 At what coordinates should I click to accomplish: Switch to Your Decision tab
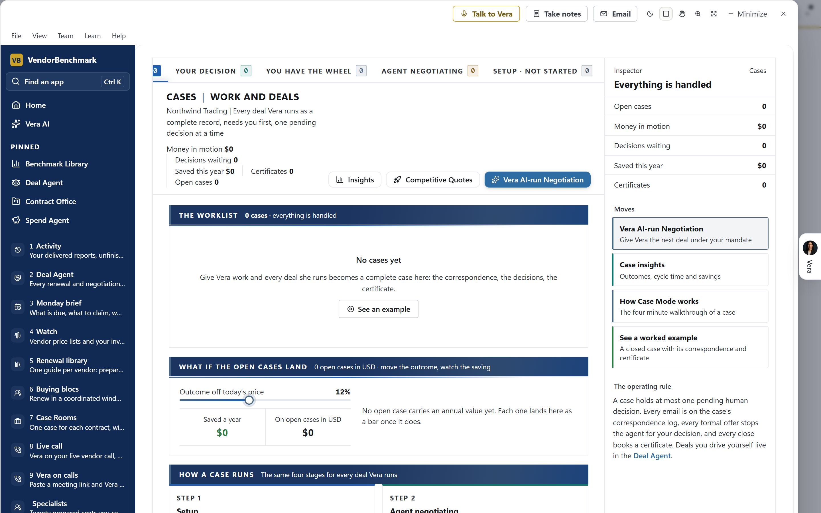point(213,71)
